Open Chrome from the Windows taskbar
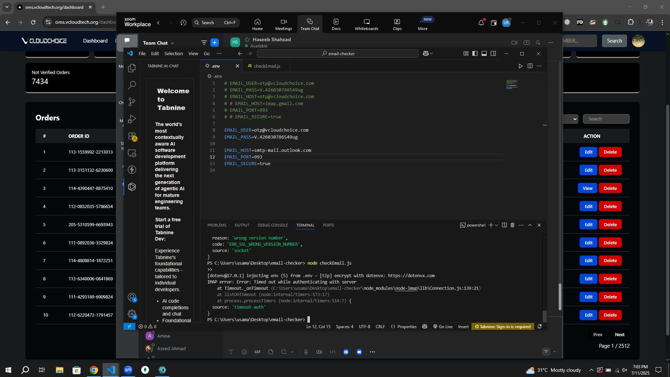This screenshot has height=377, width=670. tap(94, 370)
